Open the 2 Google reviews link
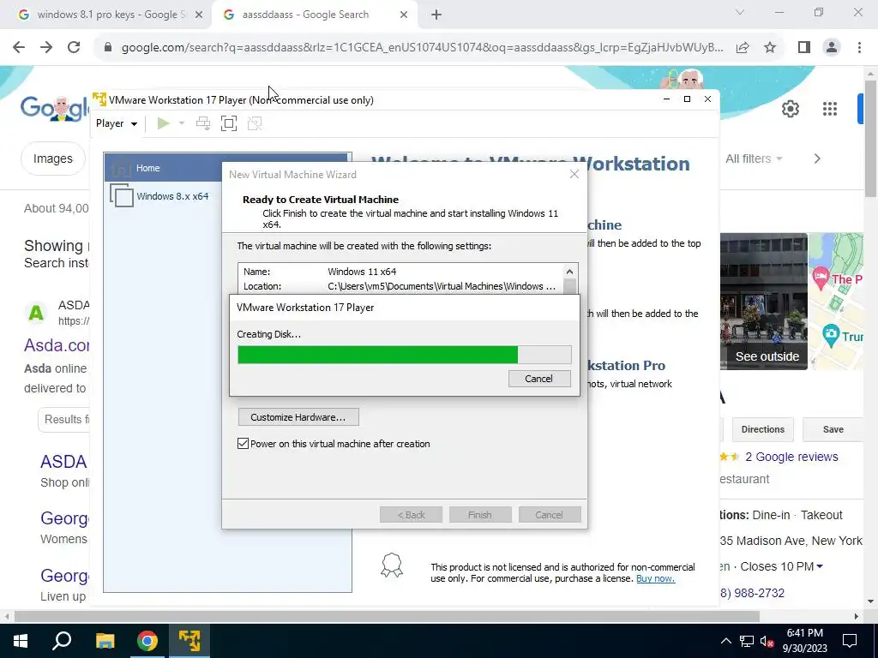 pos(791,458)
